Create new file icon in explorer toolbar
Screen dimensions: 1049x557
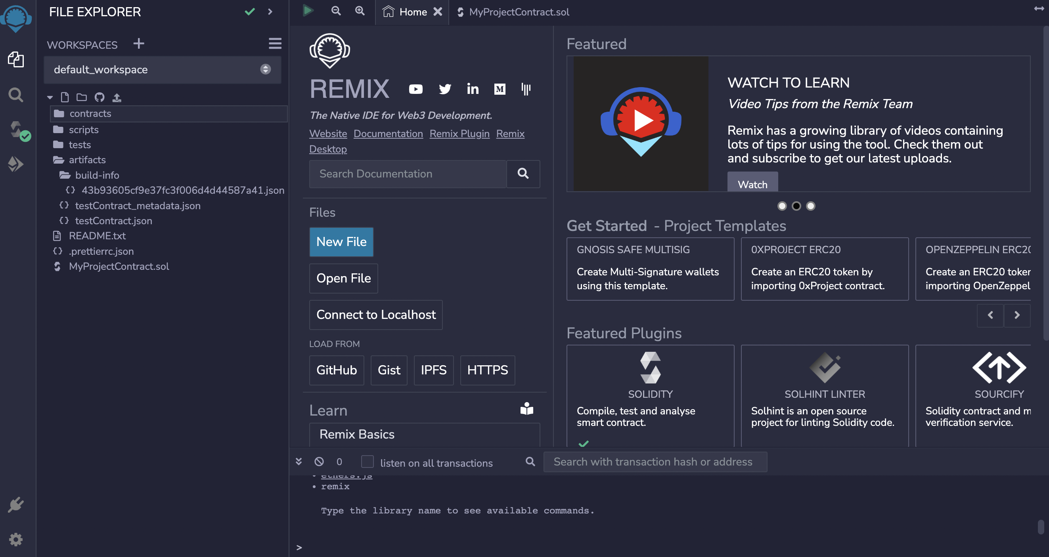tap(64, 97)
